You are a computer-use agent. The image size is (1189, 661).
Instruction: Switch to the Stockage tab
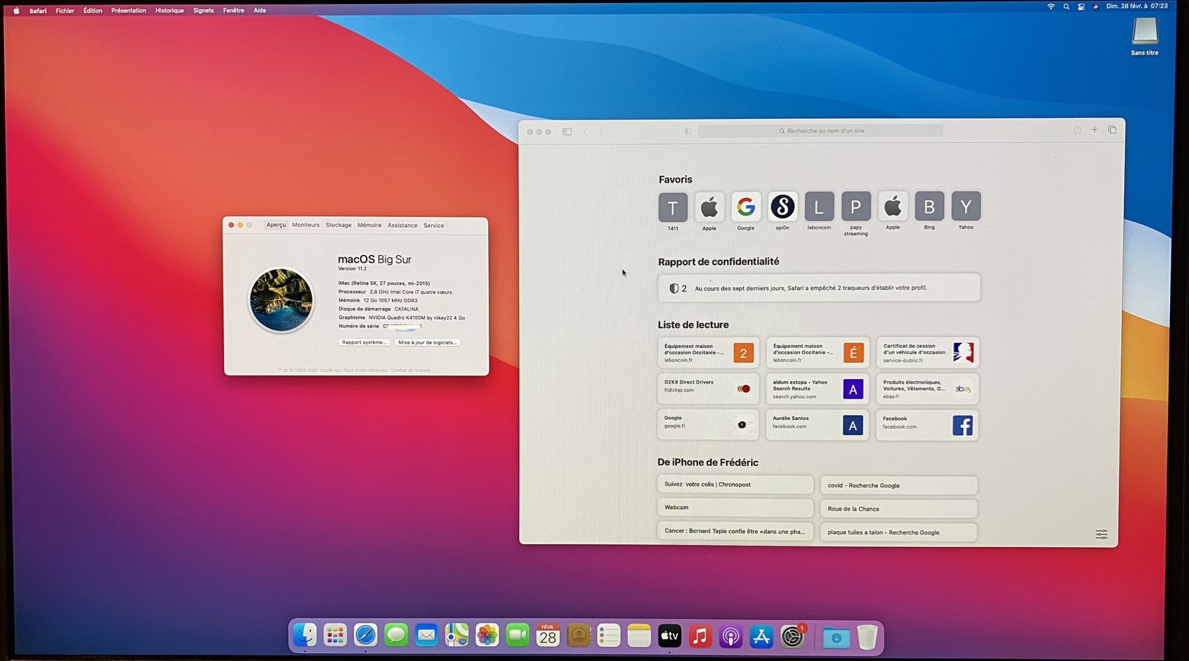point(338,225)
